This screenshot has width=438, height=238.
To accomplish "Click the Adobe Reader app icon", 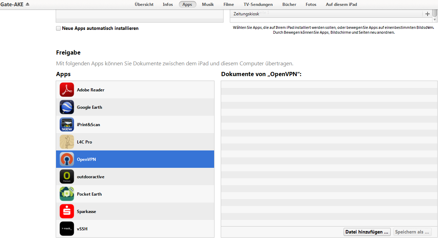I will (x=67, y=90).
